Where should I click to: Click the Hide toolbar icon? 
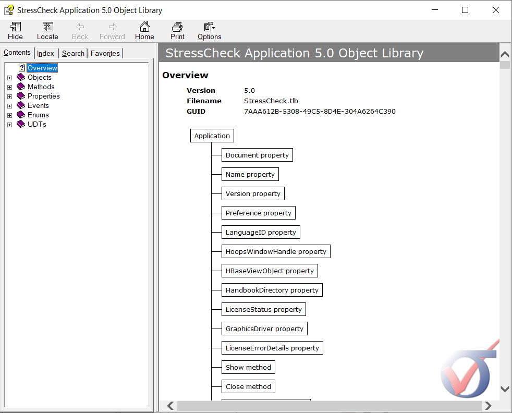pos(15,27)
